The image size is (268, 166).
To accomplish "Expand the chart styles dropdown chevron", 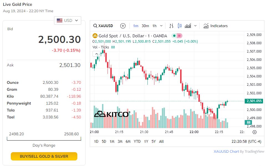I will [195, 26].
